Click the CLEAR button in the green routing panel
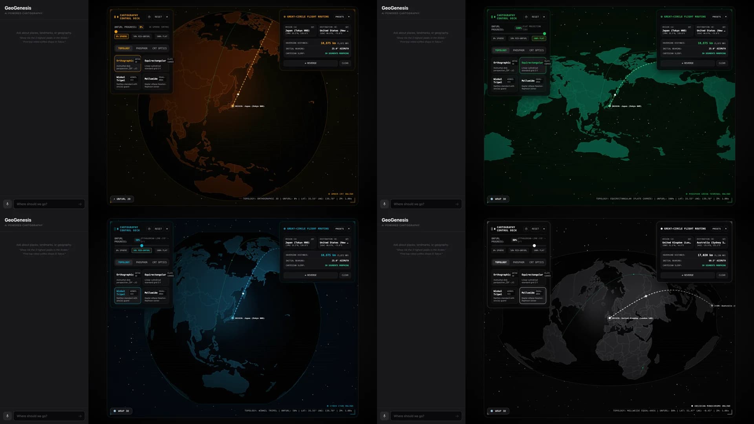754x424 pixels. 722,63
